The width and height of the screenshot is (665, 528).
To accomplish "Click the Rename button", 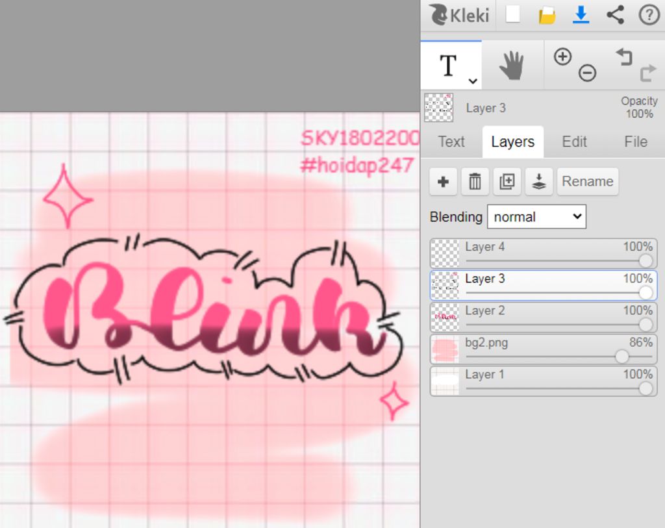I will click(x=587, y=181).
